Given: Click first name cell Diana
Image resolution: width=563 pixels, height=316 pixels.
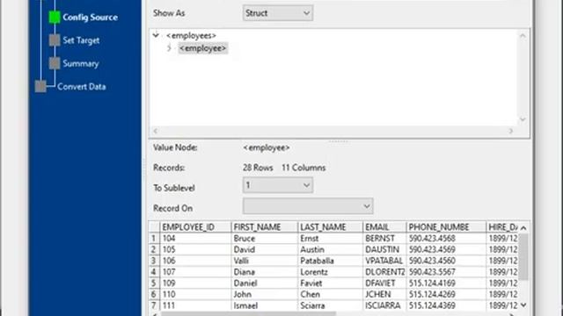Looking at the screenshot, I should [265, 272].
